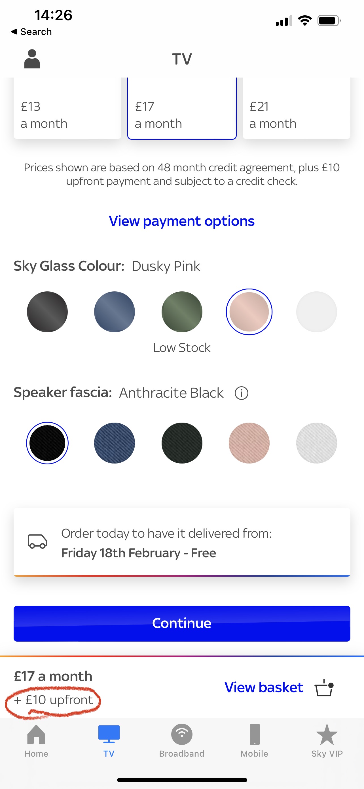
Task: Open the account profile icon
Action: coord(32,59)
